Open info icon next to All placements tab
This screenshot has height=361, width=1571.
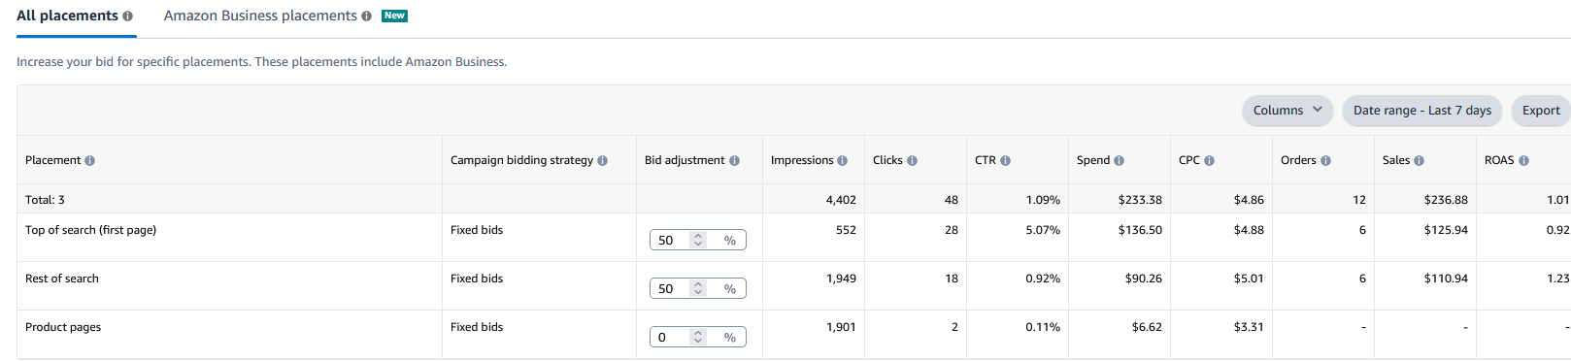(127, 16)
